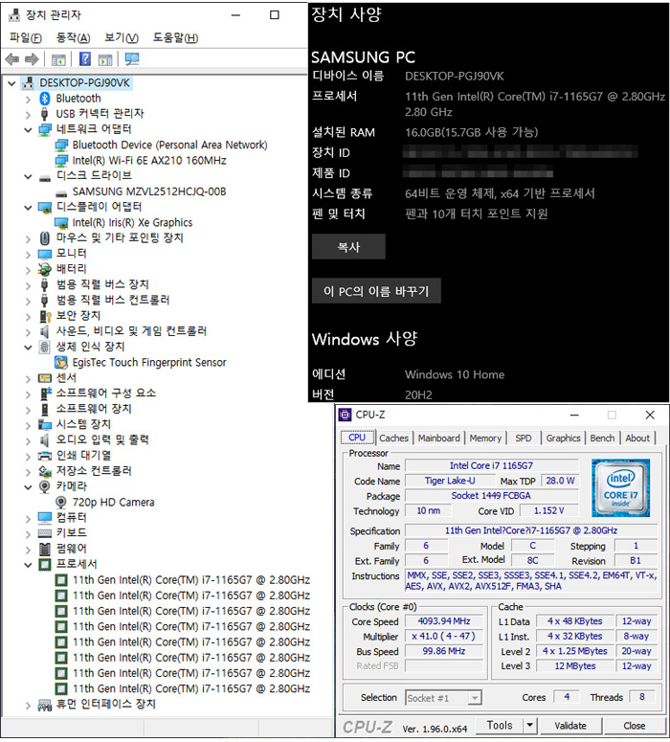Collapse the DESKTOP-PGJ90VK root node

coord(11,83)
